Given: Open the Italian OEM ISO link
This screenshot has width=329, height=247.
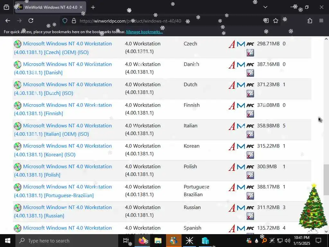Looking at the screenshot, I should click(63, 130).
